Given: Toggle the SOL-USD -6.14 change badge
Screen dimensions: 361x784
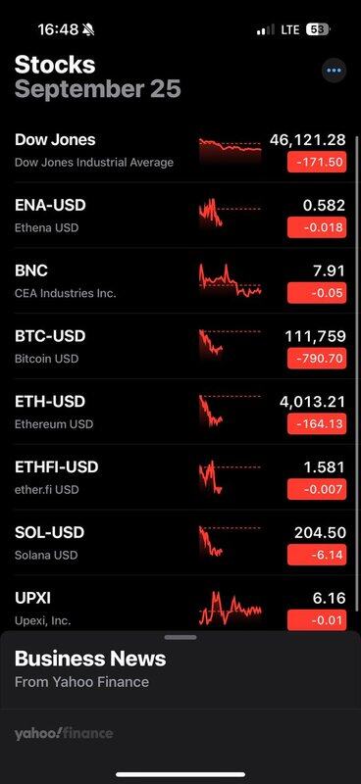Looking at the screenshot, I should [x=317, y=555].
